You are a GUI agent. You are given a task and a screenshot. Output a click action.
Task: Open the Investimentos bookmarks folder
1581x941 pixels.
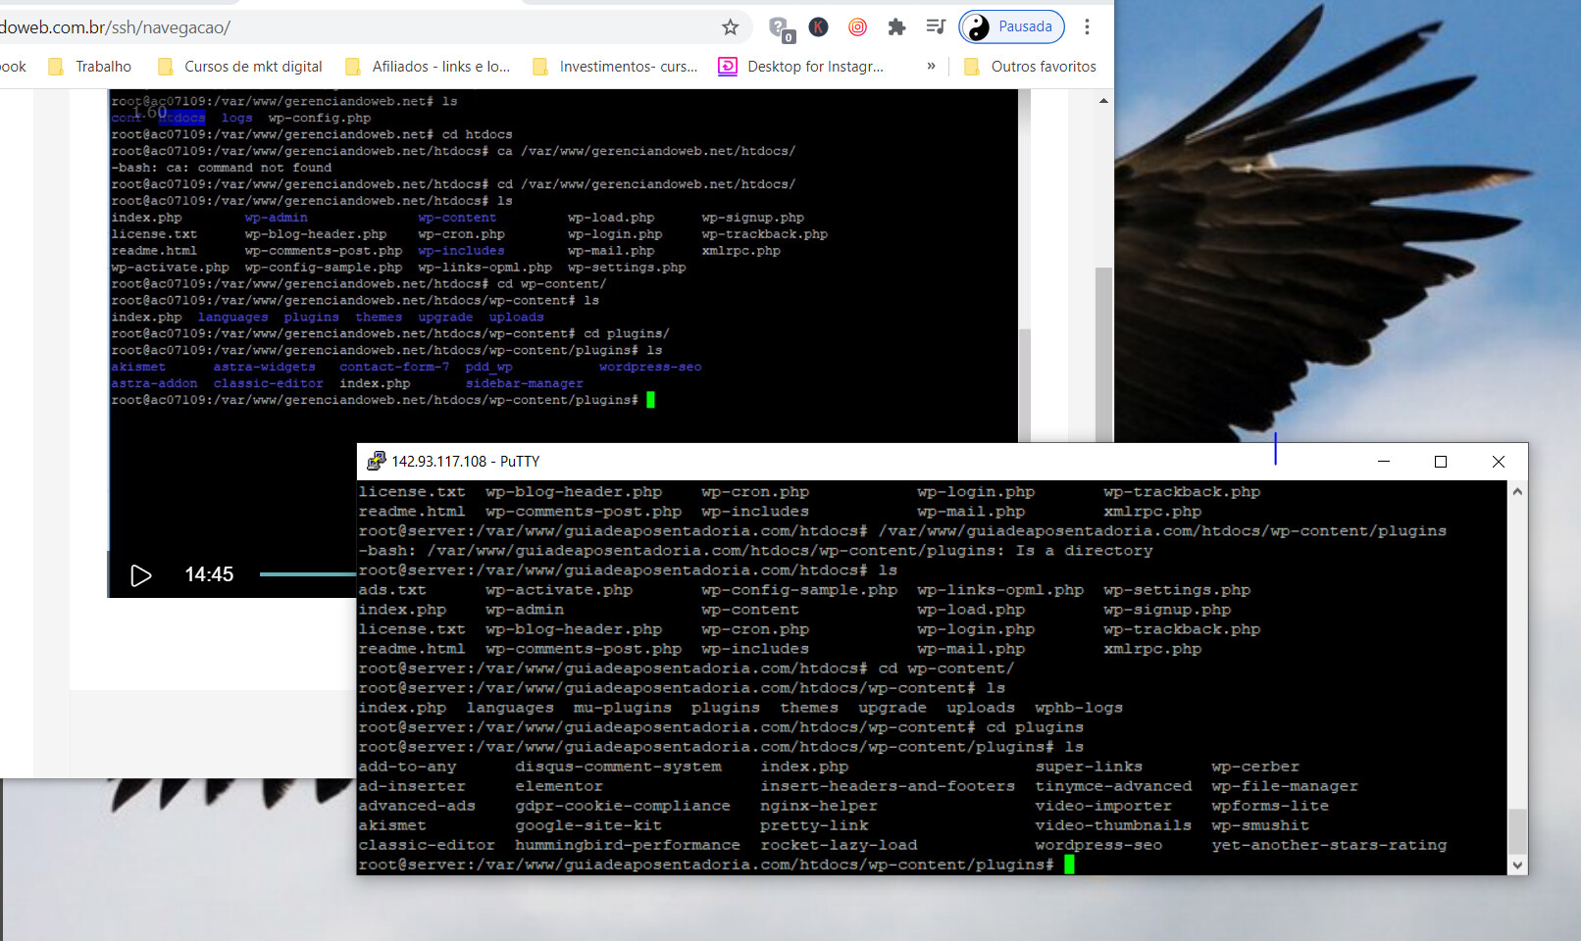click(615, 67)
